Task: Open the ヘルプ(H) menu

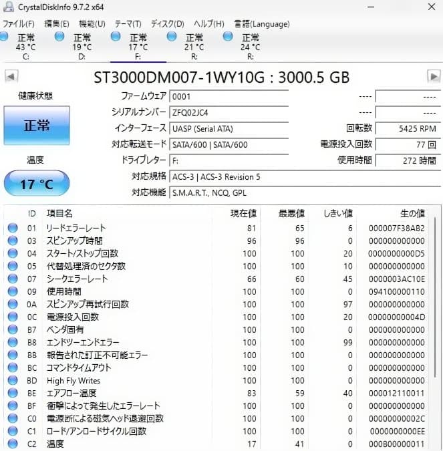Action: (209, 23)
